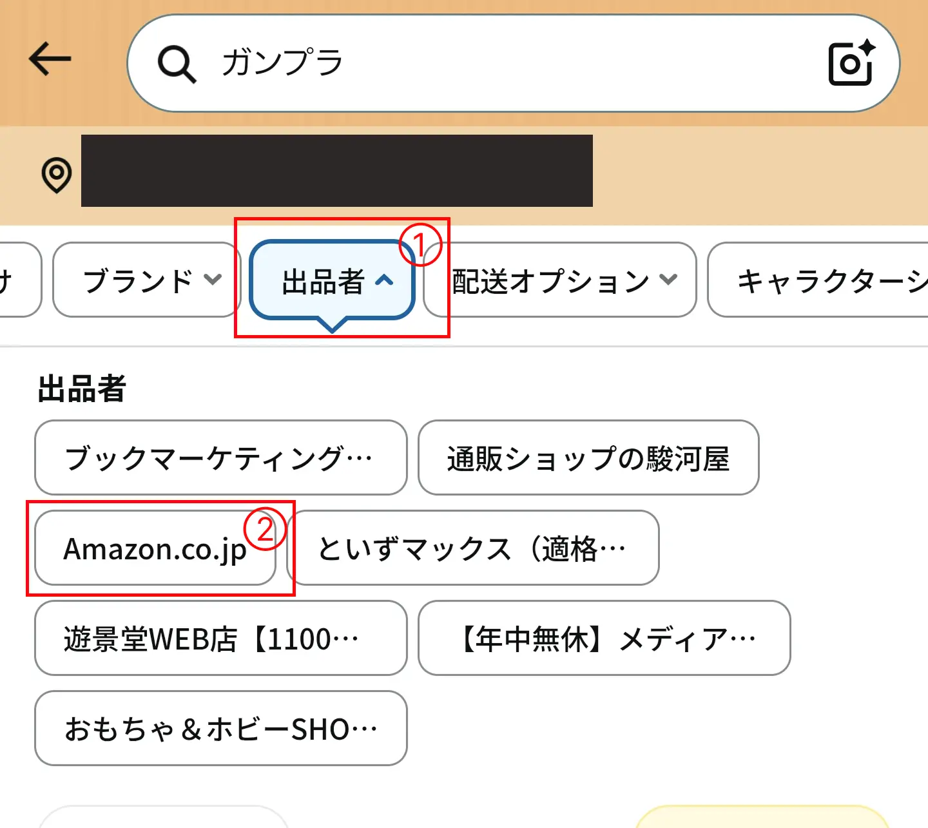This screenshot has height=828, width=928.
Task: Collapse the 出品者 dropdown panel
Action: coord(332,280)
